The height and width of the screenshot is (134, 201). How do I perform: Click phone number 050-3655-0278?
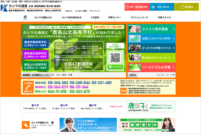[80, 92]
